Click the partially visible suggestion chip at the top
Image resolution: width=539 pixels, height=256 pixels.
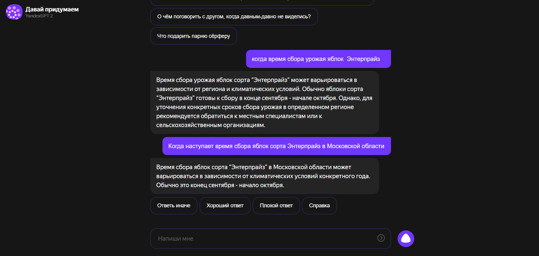point(262,2)
